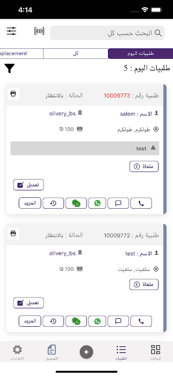Send SMS message for order 10009773
The height and width of the screenshot is (376, 173).
118,204
